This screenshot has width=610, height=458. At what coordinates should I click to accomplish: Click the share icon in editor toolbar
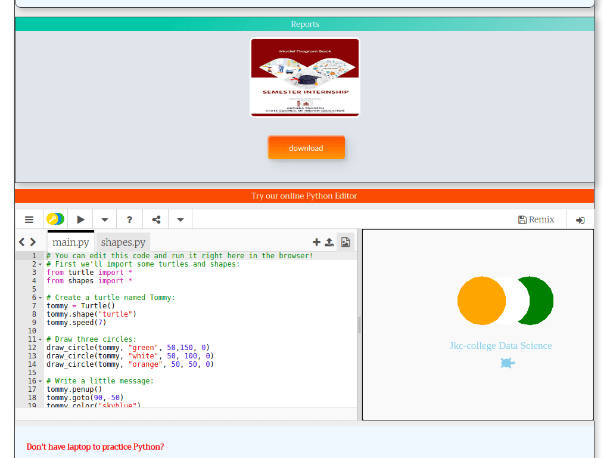click(x=156, y=219)
